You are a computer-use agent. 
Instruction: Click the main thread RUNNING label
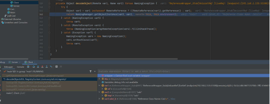coord(25,71)
